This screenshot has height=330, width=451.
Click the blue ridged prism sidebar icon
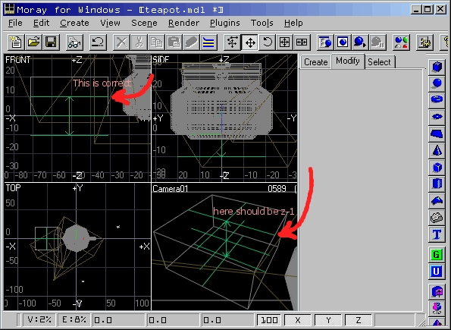tap(437, 184)
